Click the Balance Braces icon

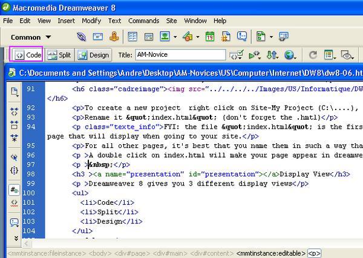[x=14, y=170]
